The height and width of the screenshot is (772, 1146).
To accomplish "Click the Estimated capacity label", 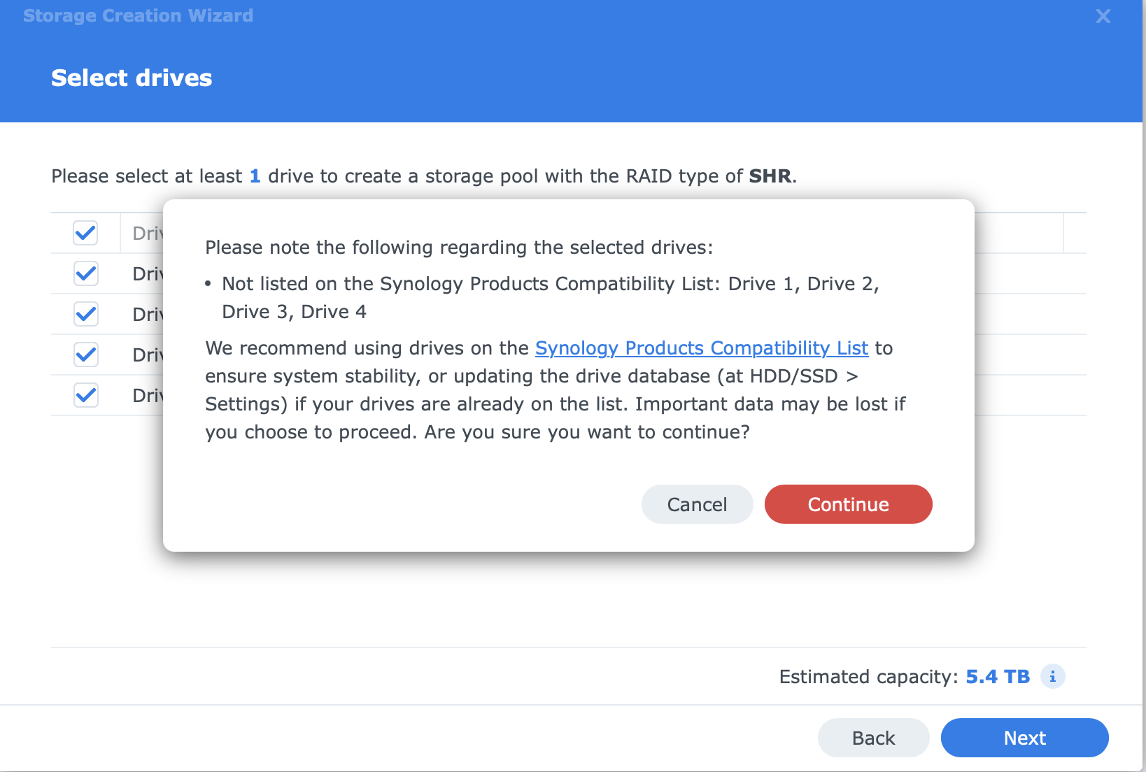I will tap(868, 677).
